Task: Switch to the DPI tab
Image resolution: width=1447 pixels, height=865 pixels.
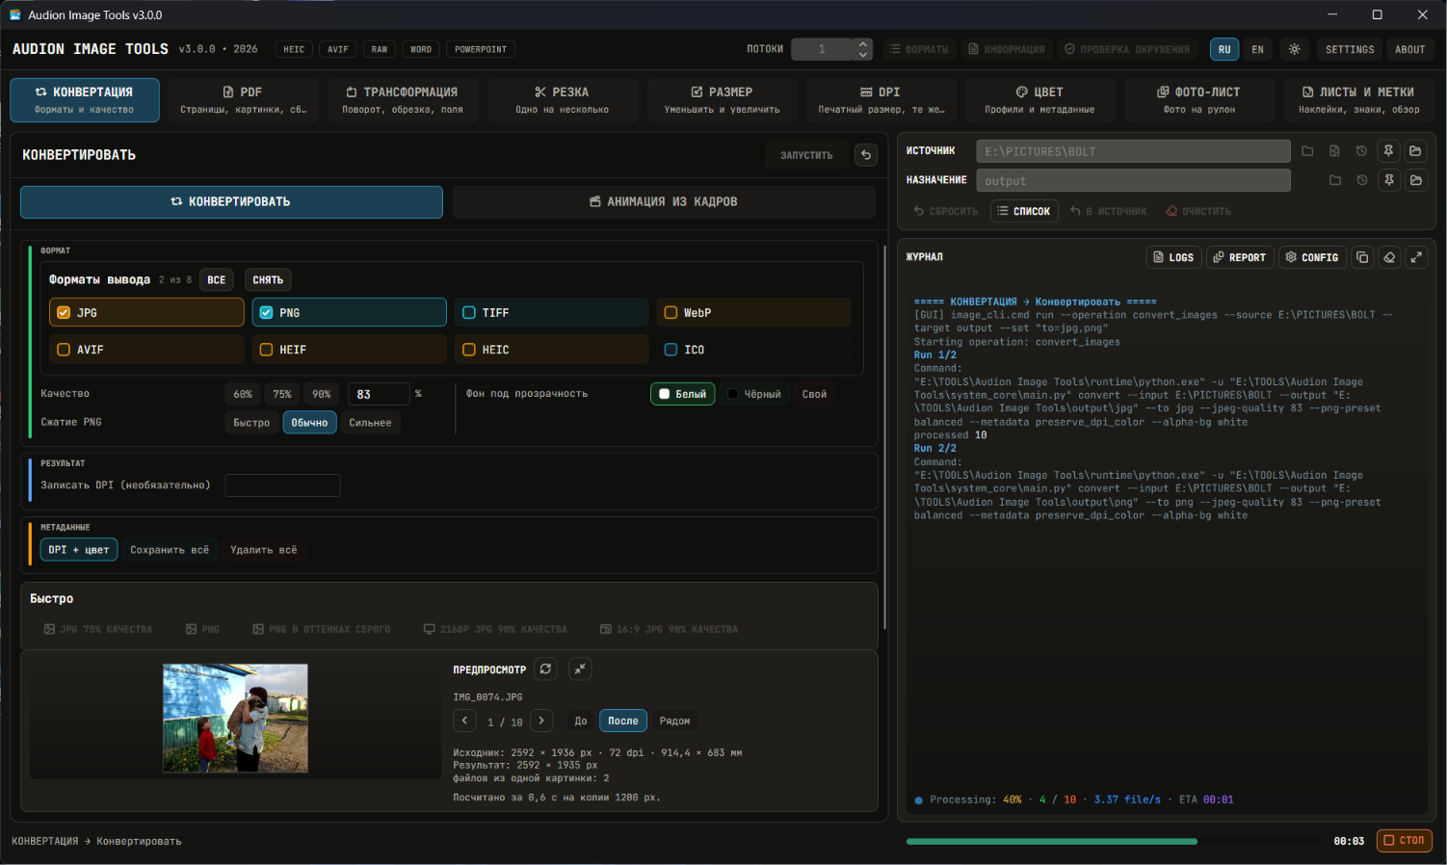Action: pyautogui.click(x=881, y=99)
